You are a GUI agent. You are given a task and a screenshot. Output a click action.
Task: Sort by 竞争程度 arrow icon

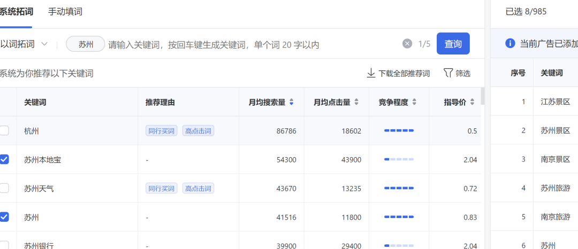point(414,102)
